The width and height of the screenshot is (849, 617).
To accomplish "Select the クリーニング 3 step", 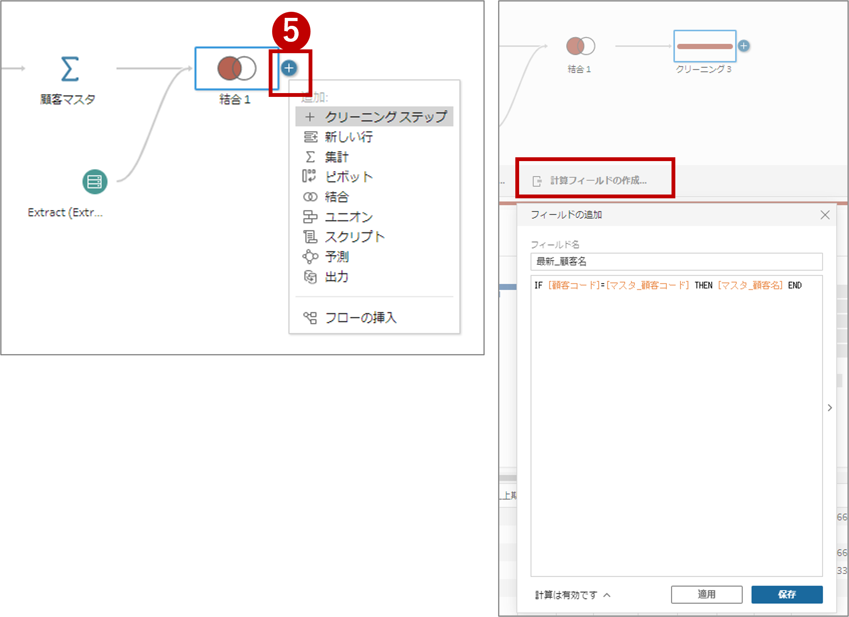I will point(705,46).
